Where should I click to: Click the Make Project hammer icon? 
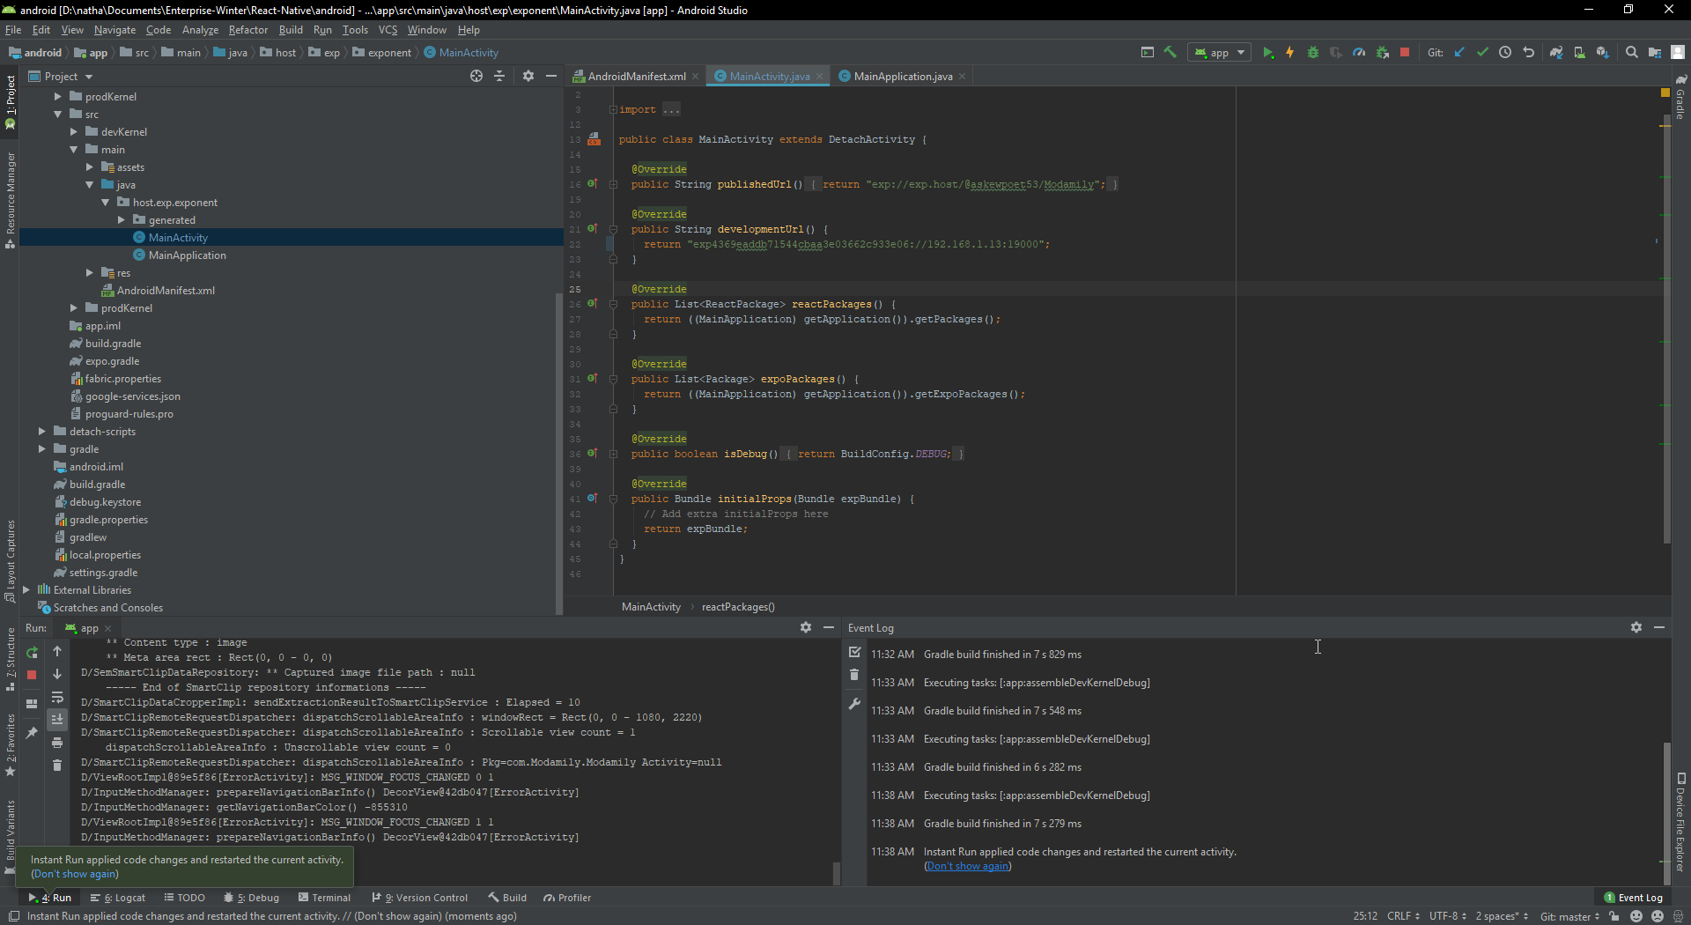pos(1170,53)
